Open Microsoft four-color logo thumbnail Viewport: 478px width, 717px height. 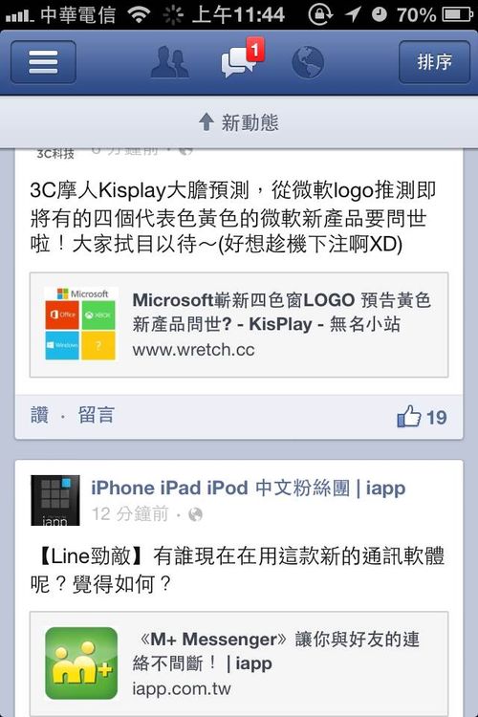coord(80,323)
